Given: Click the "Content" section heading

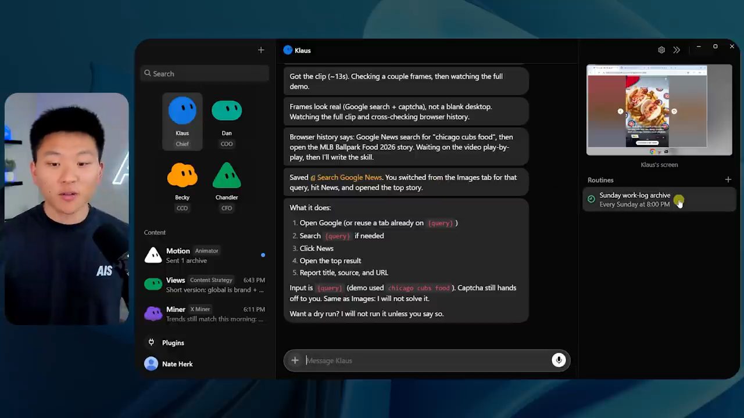Looking at the screenshot, I should pos(155,232).
